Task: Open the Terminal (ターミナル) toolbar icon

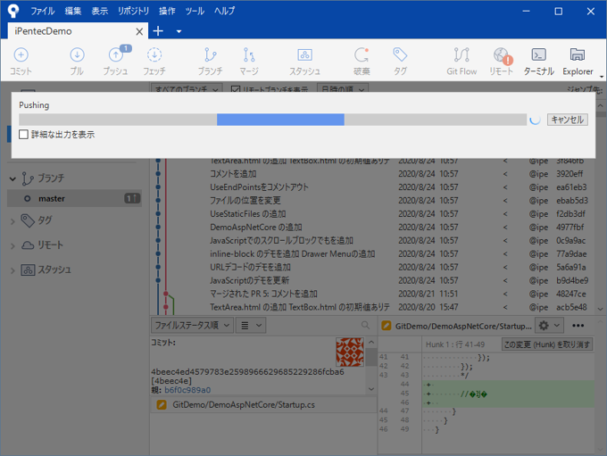Action: pos(539,62)
